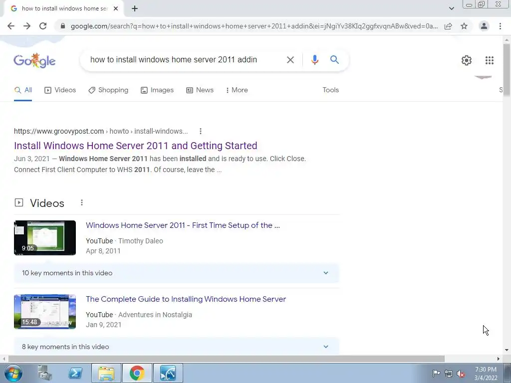Click the Chrome taskbar icon
Viewport: 511px width, 383px height.
click(137, 373)
